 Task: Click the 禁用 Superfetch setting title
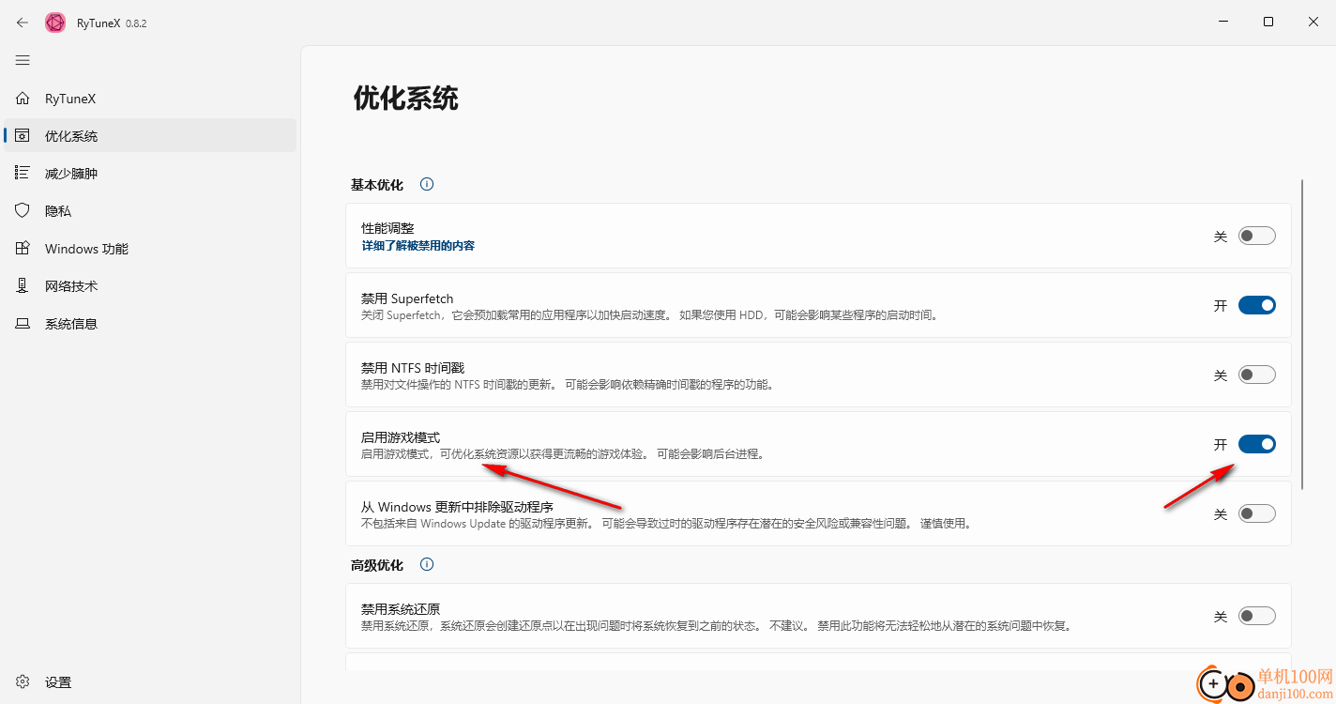pyautogui.click(x=407, y=298)
